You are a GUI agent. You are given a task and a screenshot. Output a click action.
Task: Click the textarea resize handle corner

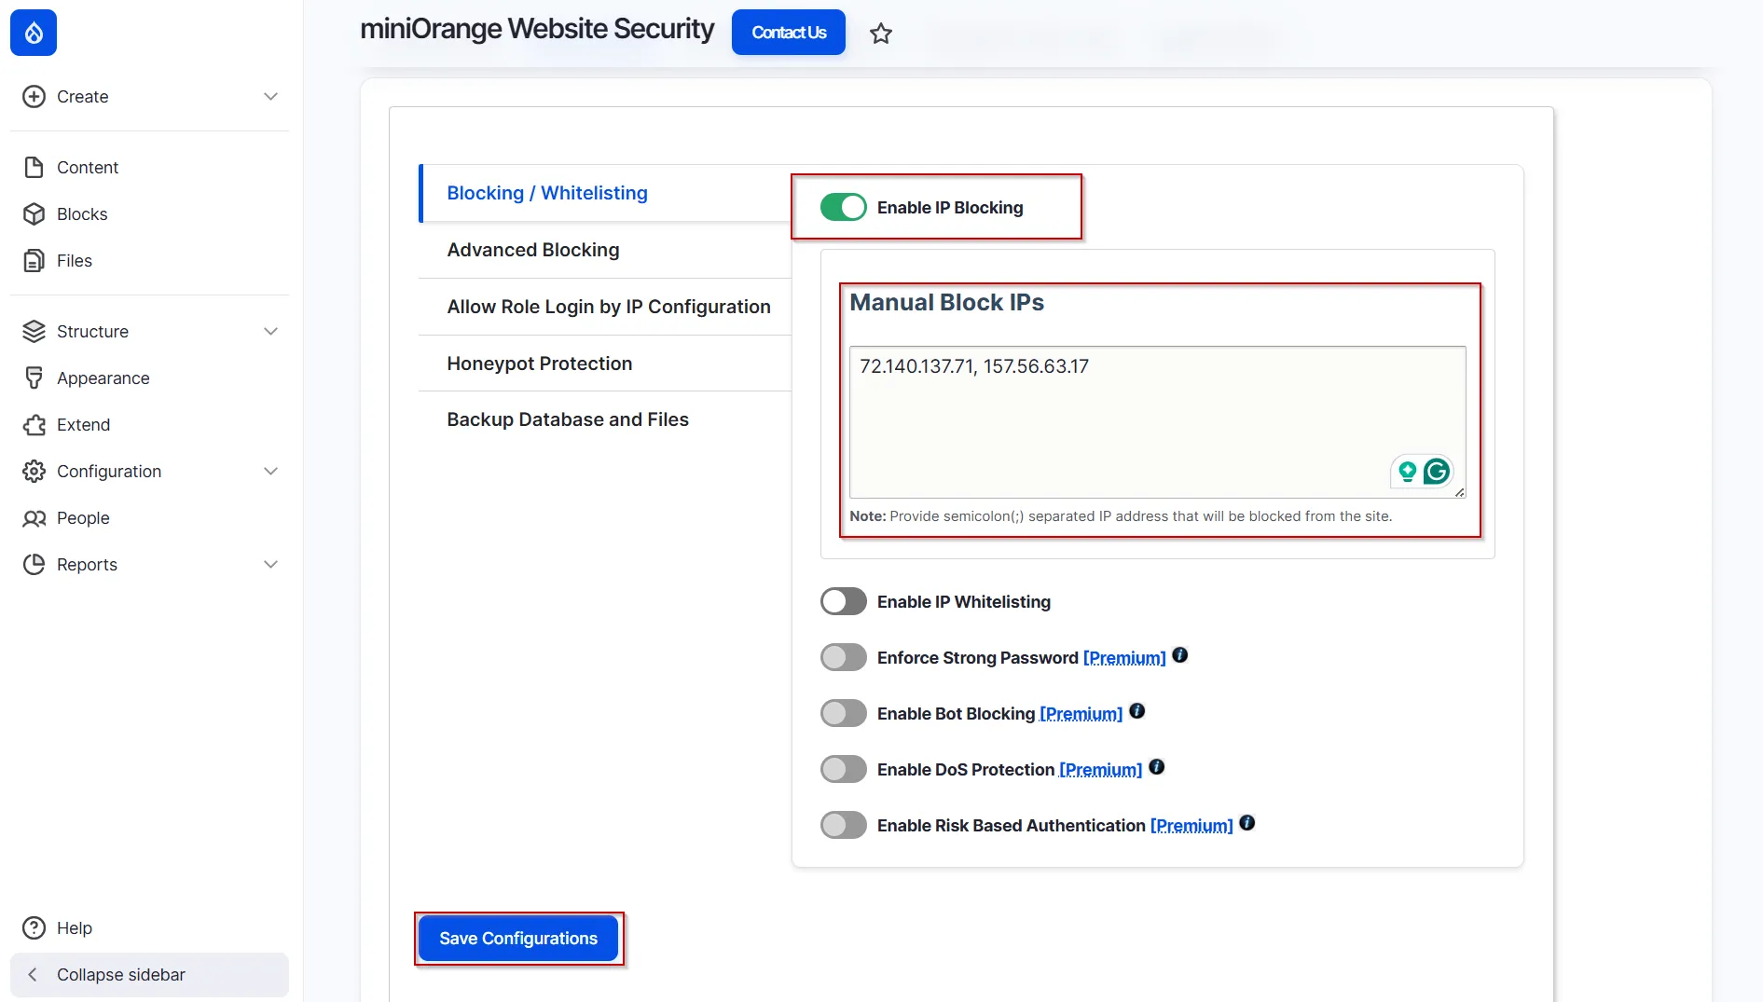point(1459,492)
